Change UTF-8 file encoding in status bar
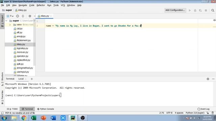Viewport: 216px width, 121px height. [x=169, y=113]
